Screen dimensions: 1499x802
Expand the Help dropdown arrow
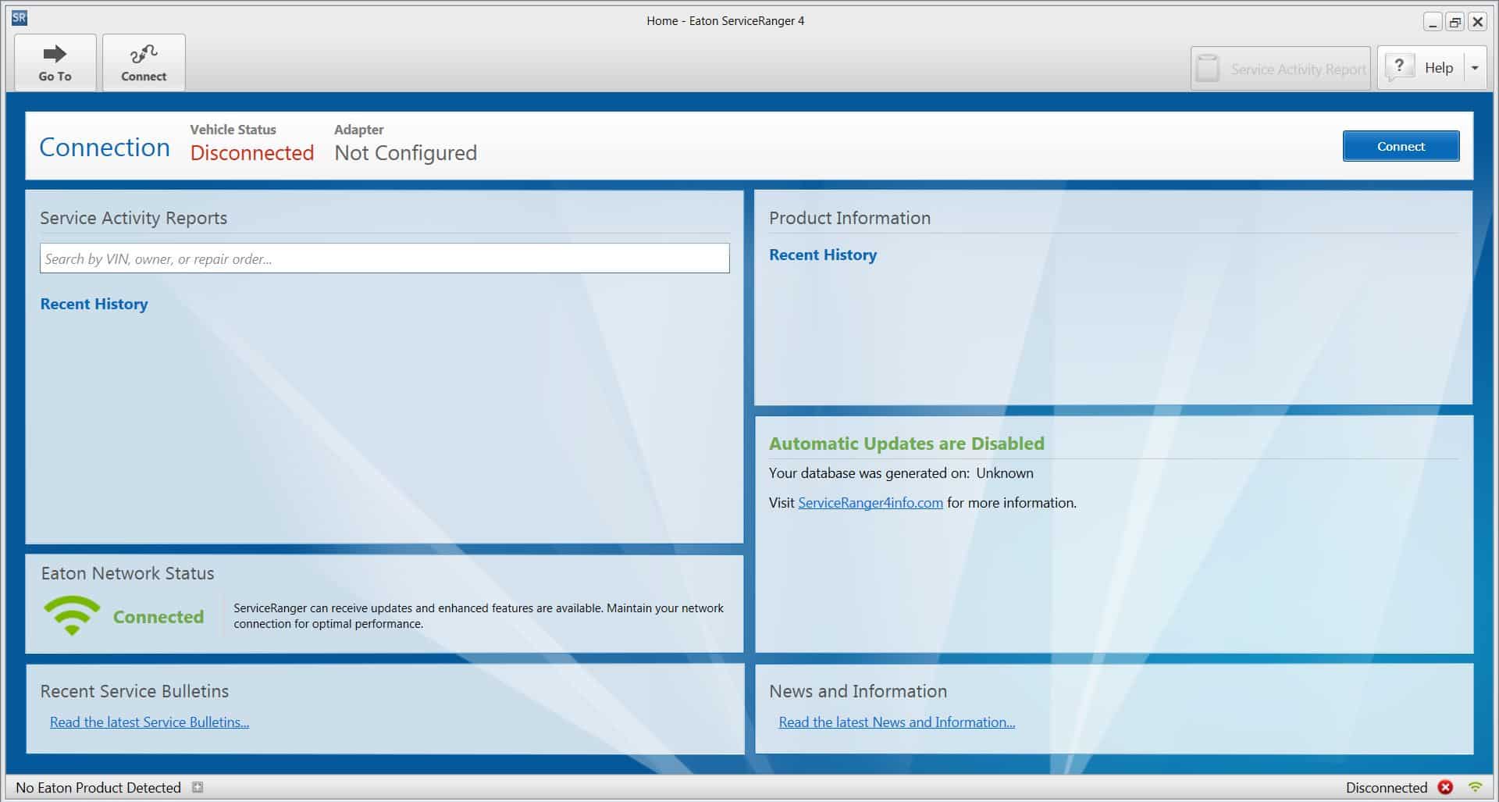tap(1475, 68)
